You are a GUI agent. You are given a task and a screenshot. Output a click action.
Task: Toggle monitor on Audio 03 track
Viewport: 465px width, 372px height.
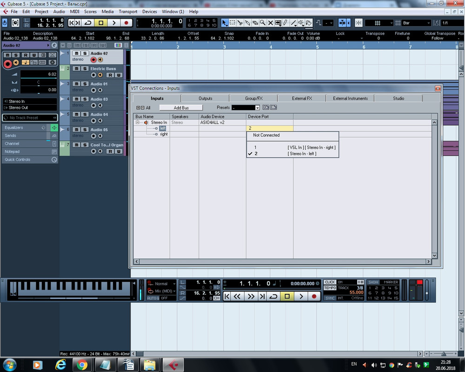pyautogui.click(x=100, y=105)
